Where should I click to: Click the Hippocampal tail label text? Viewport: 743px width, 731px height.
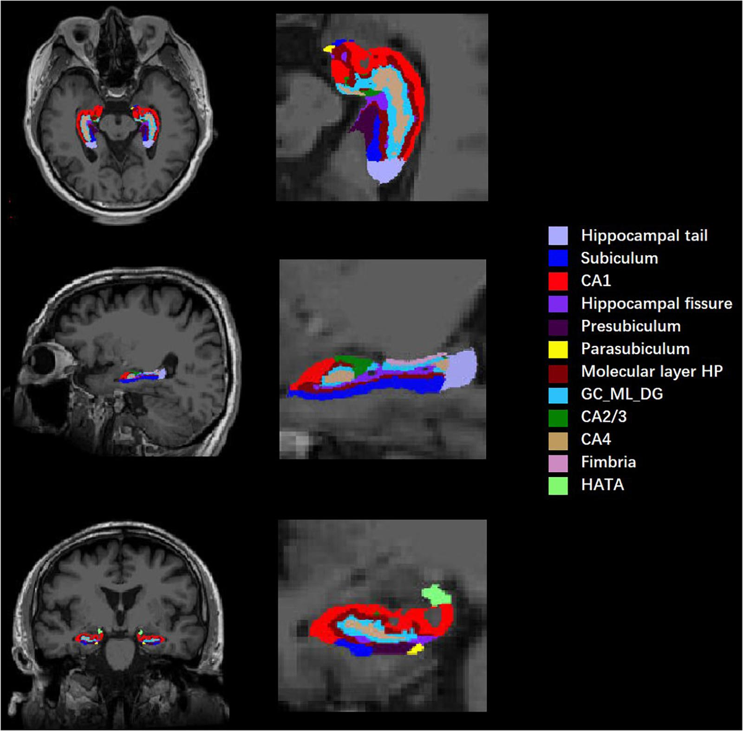coord(644,235)
